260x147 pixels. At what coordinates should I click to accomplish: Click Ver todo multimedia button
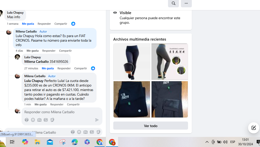(151, 126)
